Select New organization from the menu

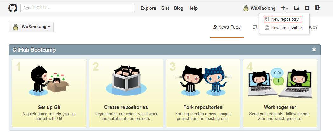click(x=287, y=28)
